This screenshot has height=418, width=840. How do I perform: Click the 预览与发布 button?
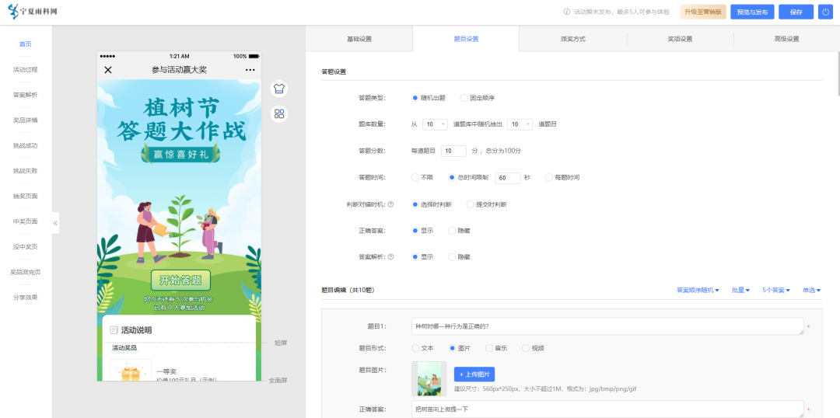[752, 12]
